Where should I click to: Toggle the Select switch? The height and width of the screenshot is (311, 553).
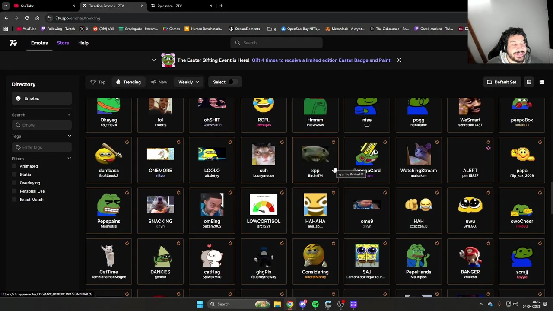pos(232,82)
